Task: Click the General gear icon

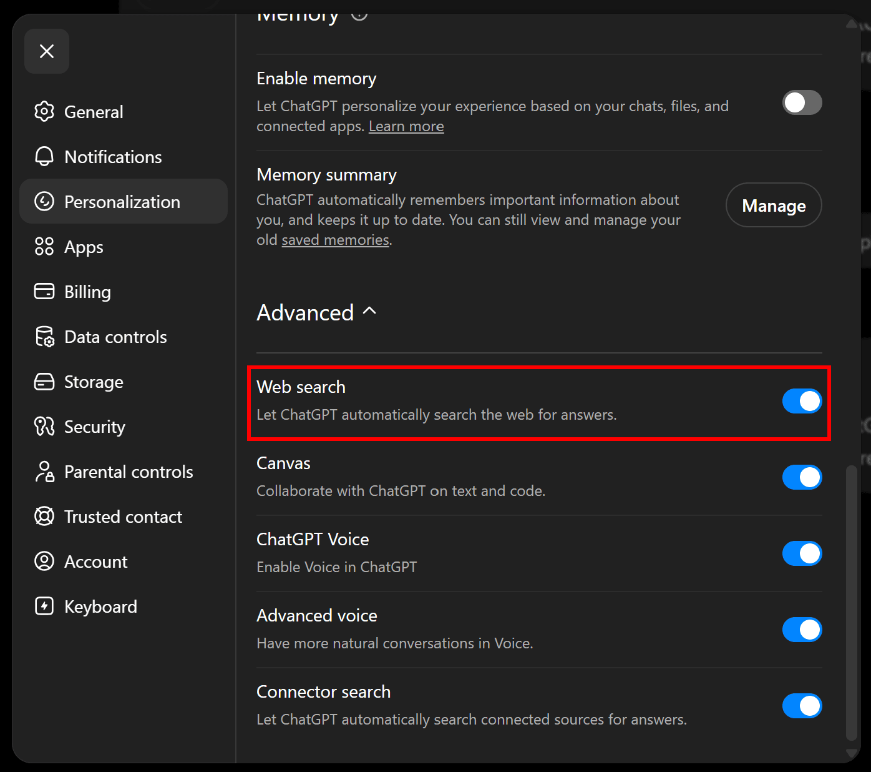Action: click(x=44, y=111)
